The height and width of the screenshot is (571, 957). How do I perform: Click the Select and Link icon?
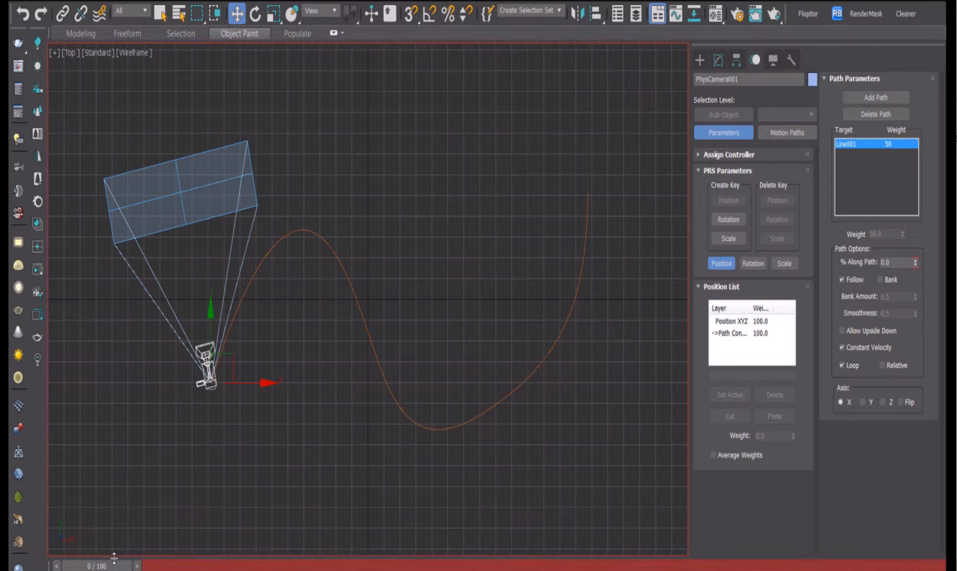click(63, 13)
